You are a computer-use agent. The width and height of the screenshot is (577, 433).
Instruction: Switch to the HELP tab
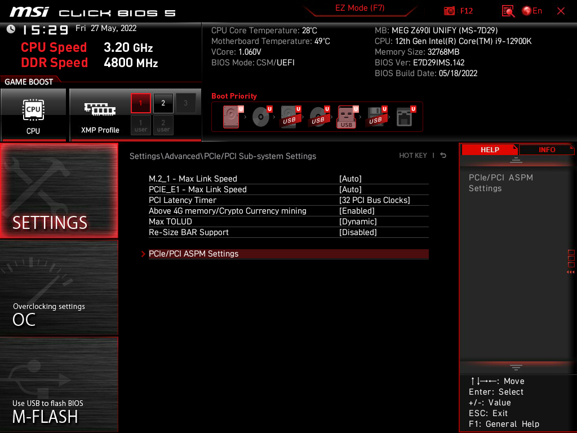(x=490, y=150)
